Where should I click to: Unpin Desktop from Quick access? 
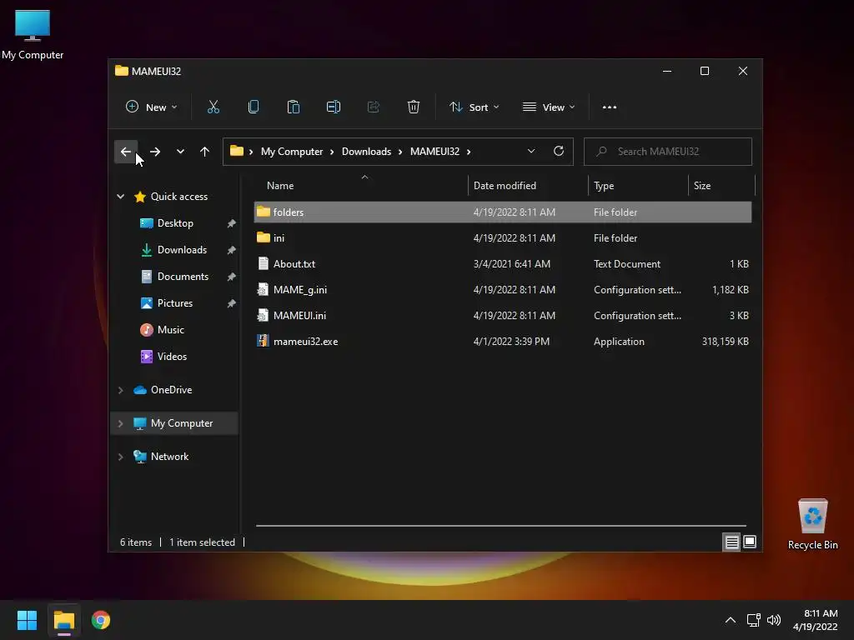click(231, 223)
